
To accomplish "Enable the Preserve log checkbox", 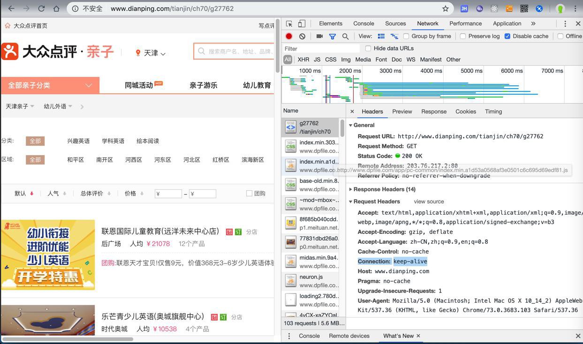I will coord(463,36).
